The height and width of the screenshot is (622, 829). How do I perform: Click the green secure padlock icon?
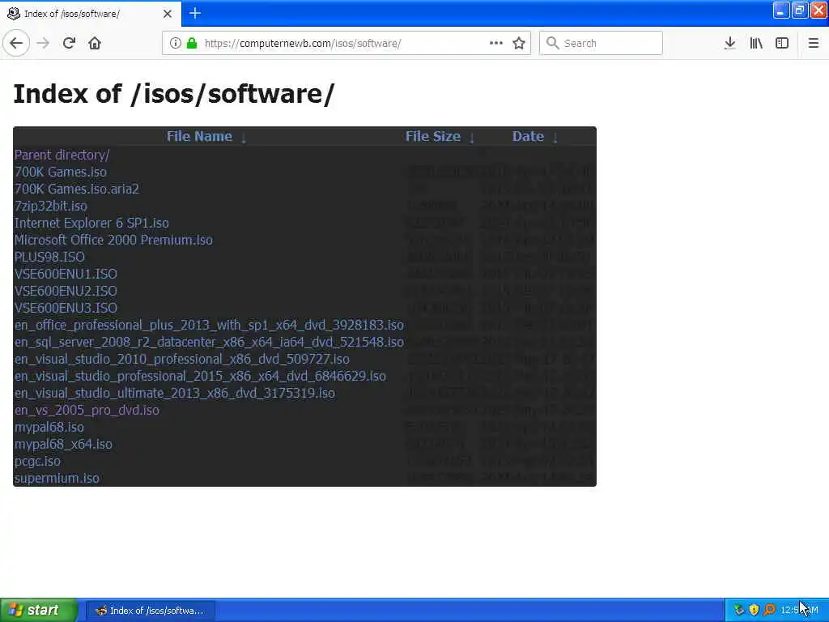pos(192,43)
